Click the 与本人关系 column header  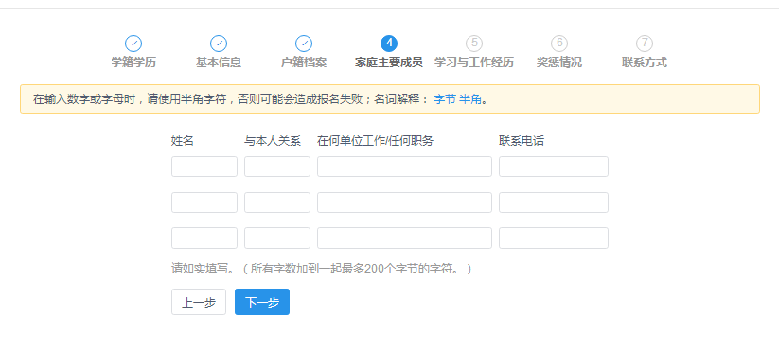[273, 141]
